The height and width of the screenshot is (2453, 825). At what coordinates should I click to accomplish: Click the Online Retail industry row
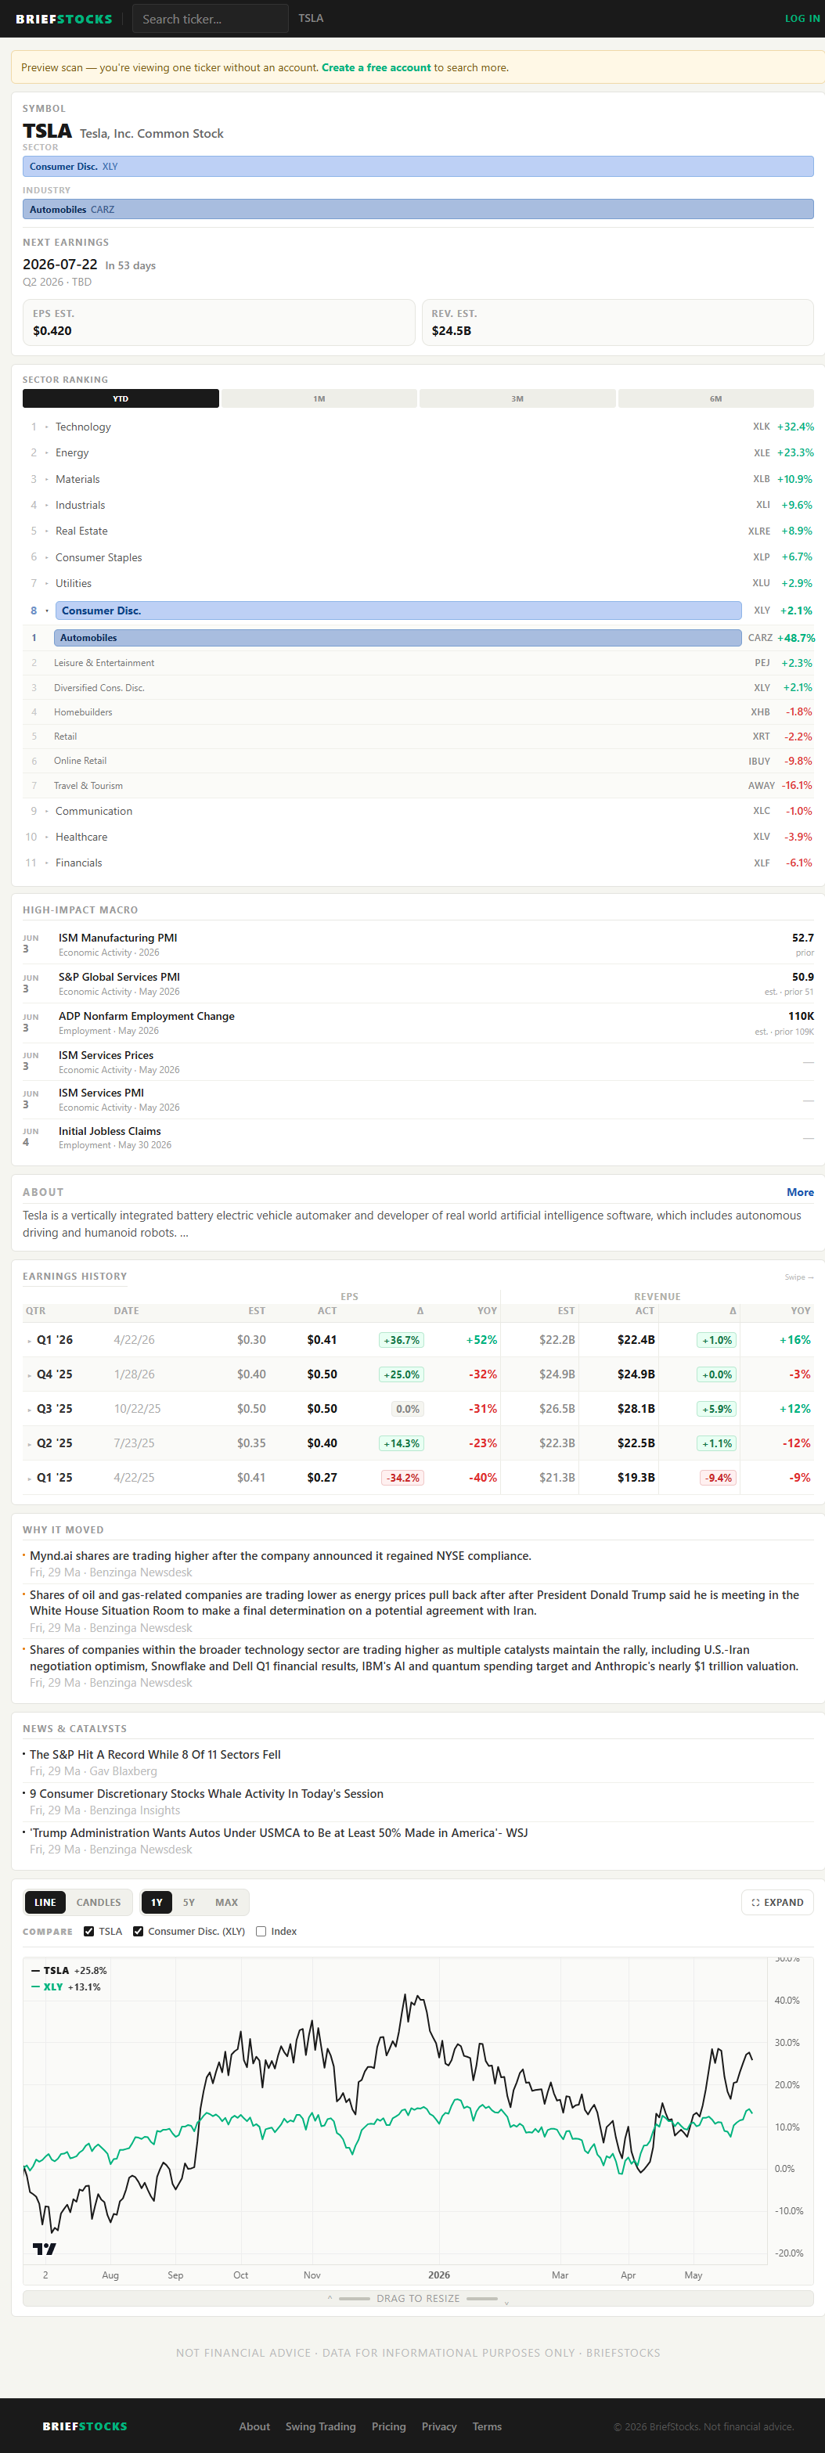[418, 761]
